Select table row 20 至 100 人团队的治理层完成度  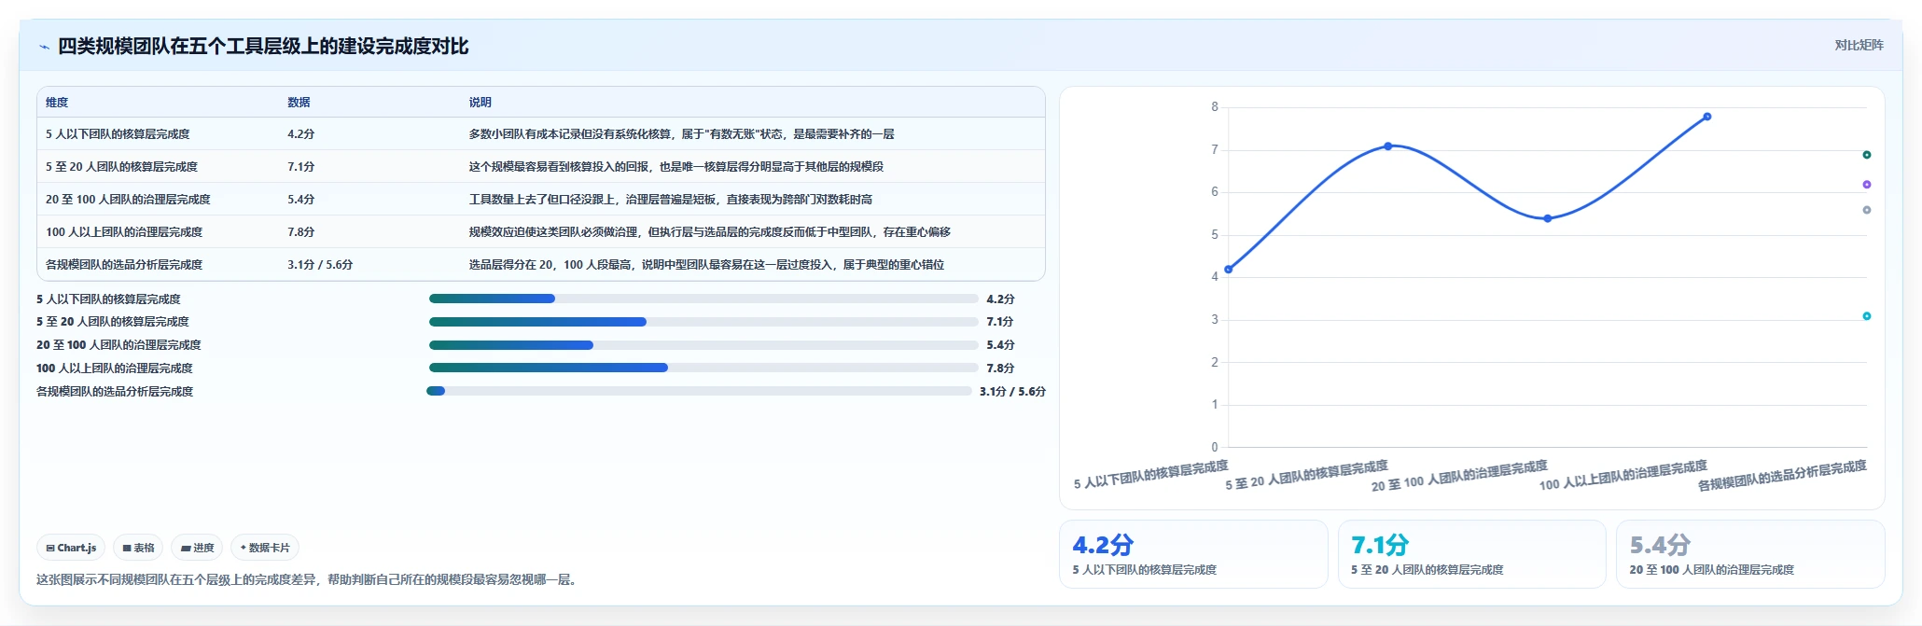tap(541, 200)
